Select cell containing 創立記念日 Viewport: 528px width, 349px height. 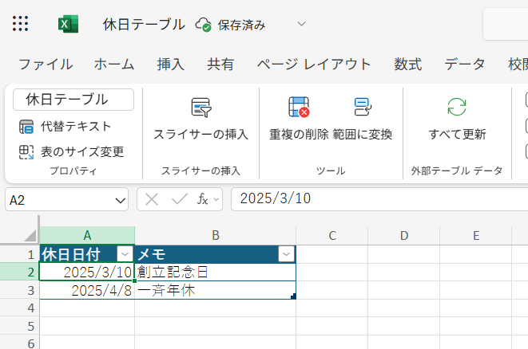click(216, 272)
